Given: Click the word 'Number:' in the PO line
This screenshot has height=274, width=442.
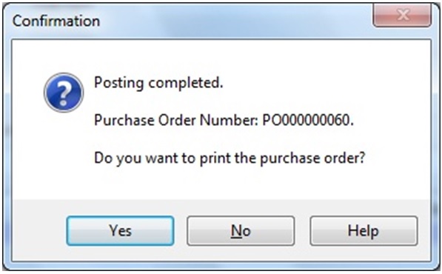Looking at the screenshot, I should (229, 121).
